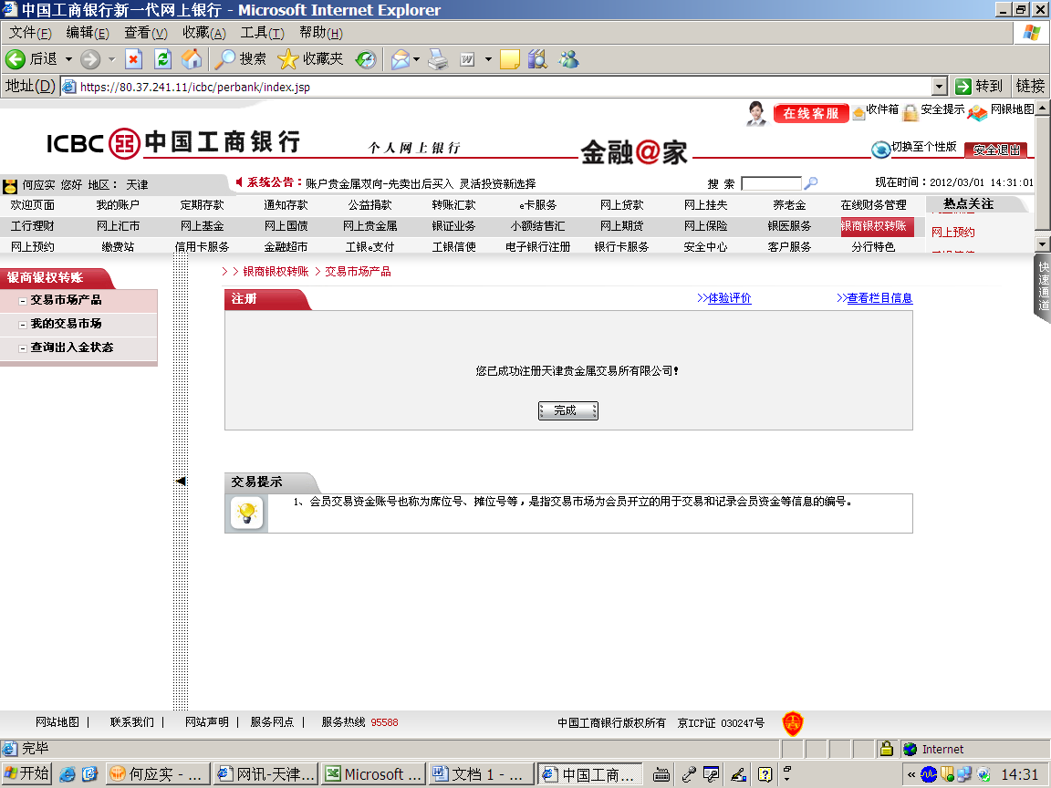Expand the Edit icon dropdown arrow
This screenshot has height=788, width=1051.
click(x=488, y=59)
